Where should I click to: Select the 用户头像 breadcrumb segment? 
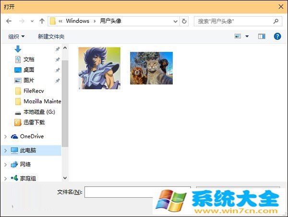[x=110, y=21]
